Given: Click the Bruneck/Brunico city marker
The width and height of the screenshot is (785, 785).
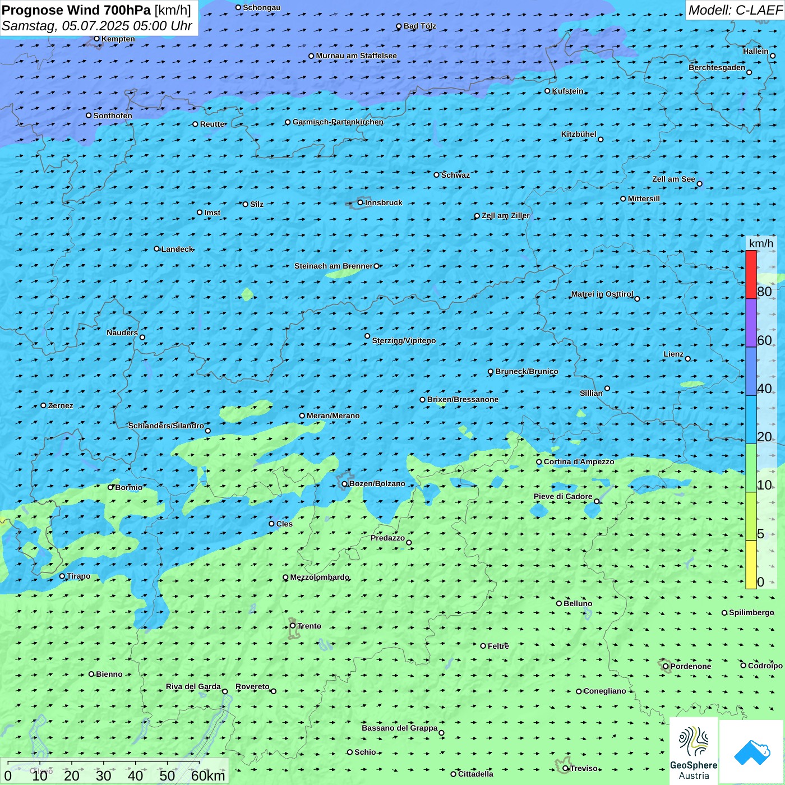Looking at the screenshot, I should [491, 372].
